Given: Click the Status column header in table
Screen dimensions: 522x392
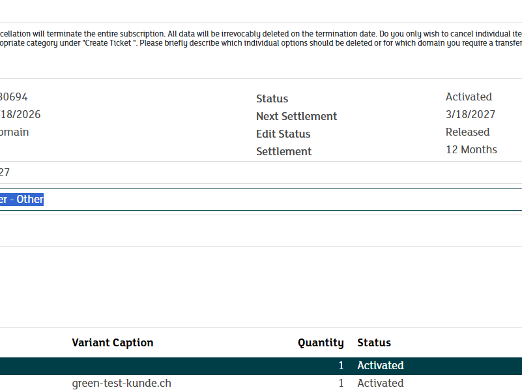Looking at the screenshot, I should pos(373,342).
